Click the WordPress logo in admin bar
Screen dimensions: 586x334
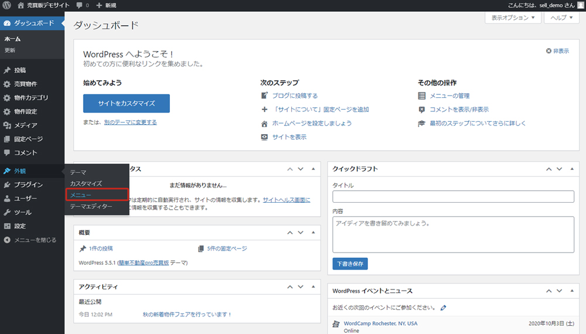tap(7, 5)
